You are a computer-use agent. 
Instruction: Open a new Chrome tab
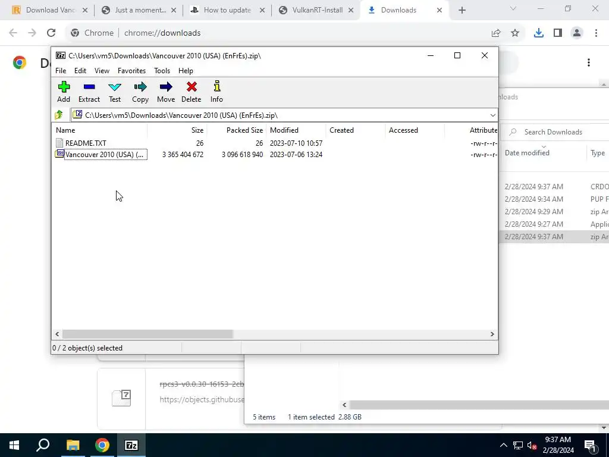tap(462, 10)
